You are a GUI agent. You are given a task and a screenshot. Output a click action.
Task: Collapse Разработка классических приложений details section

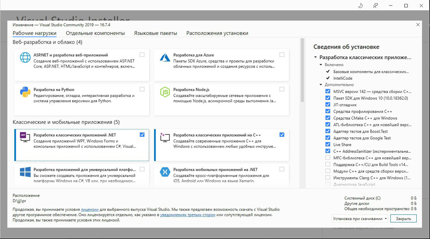coord(315,57)
